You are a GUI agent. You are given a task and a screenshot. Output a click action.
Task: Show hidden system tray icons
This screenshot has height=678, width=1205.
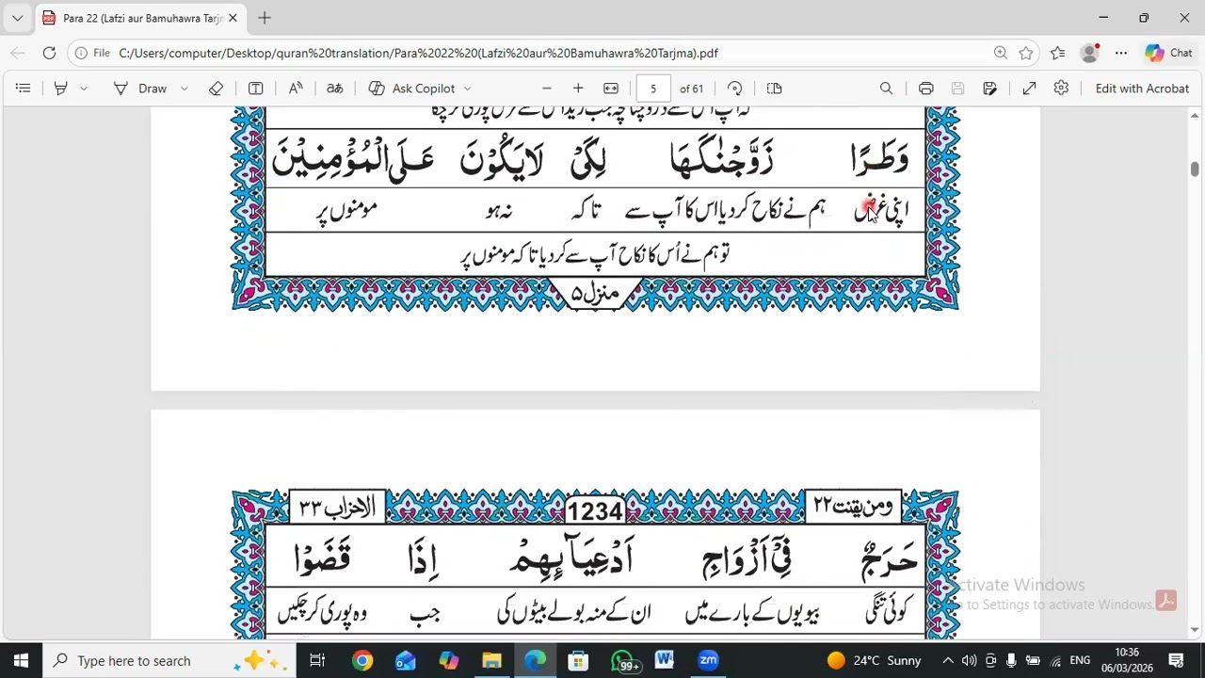pos(948,660)
